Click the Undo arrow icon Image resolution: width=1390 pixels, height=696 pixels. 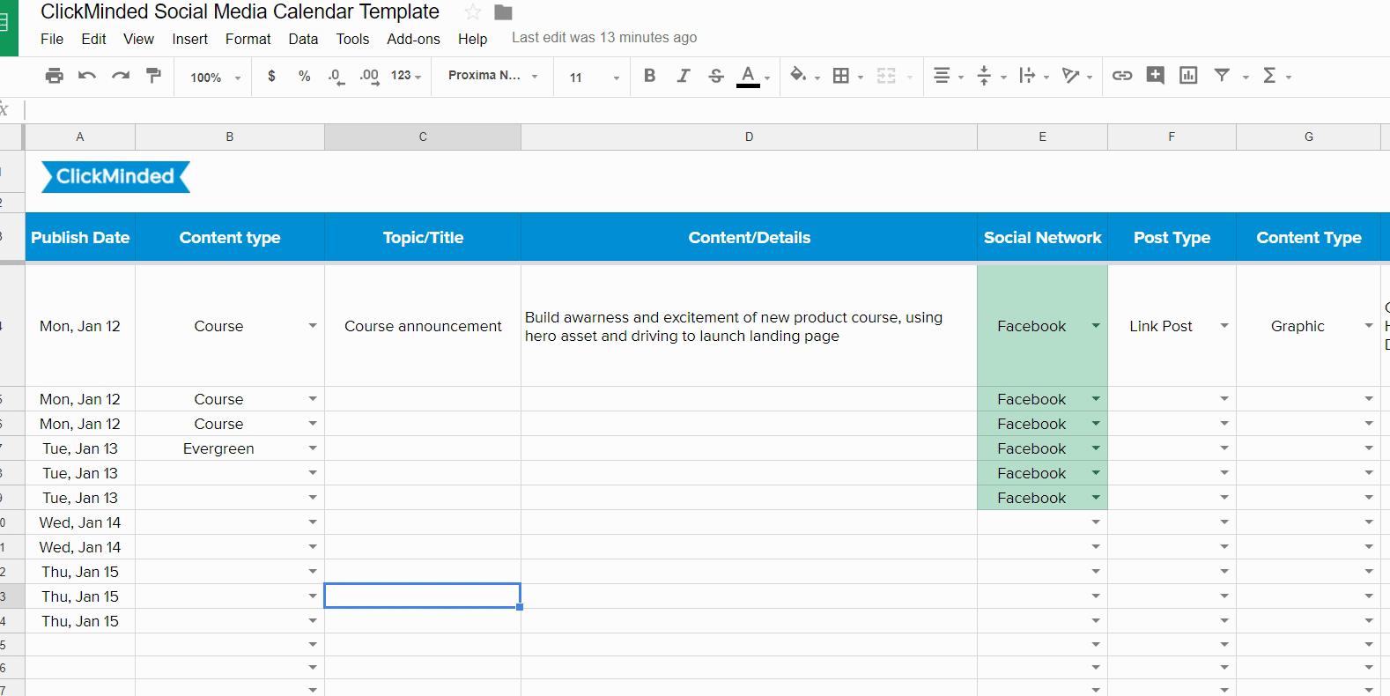(x=86, y=76)
